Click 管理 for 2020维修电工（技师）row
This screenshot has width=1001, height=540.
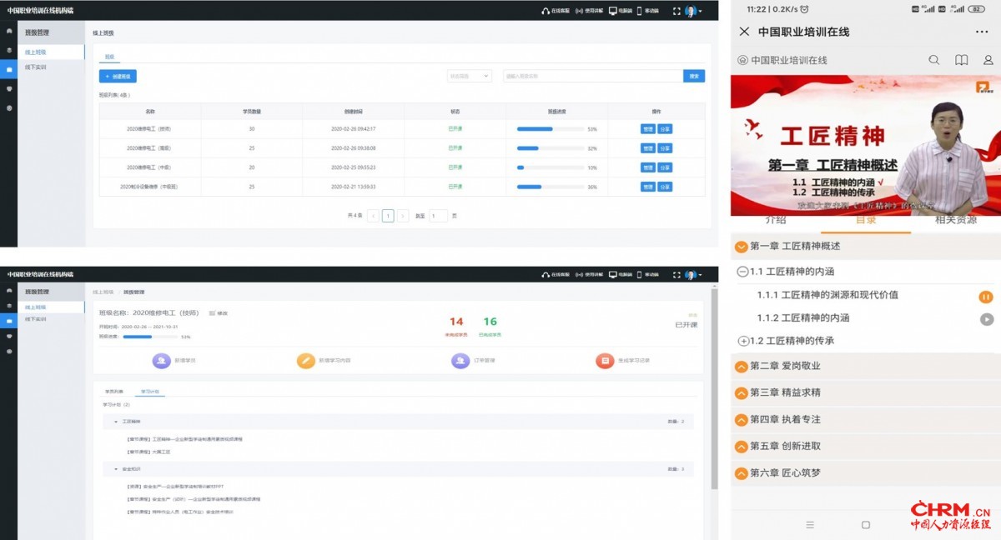pos(647,129)
